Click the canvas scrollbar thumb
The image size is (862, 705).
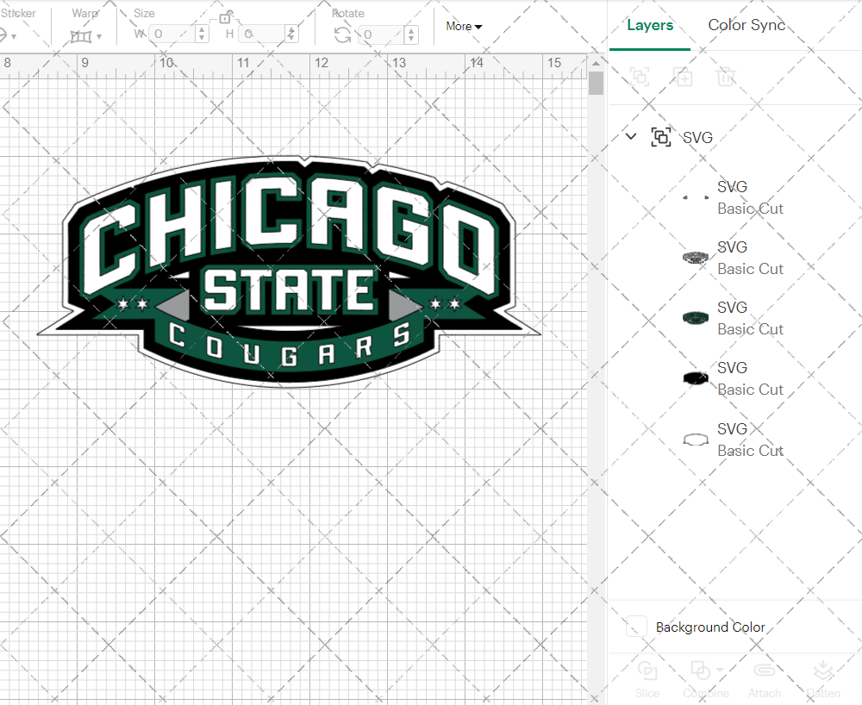596,82
